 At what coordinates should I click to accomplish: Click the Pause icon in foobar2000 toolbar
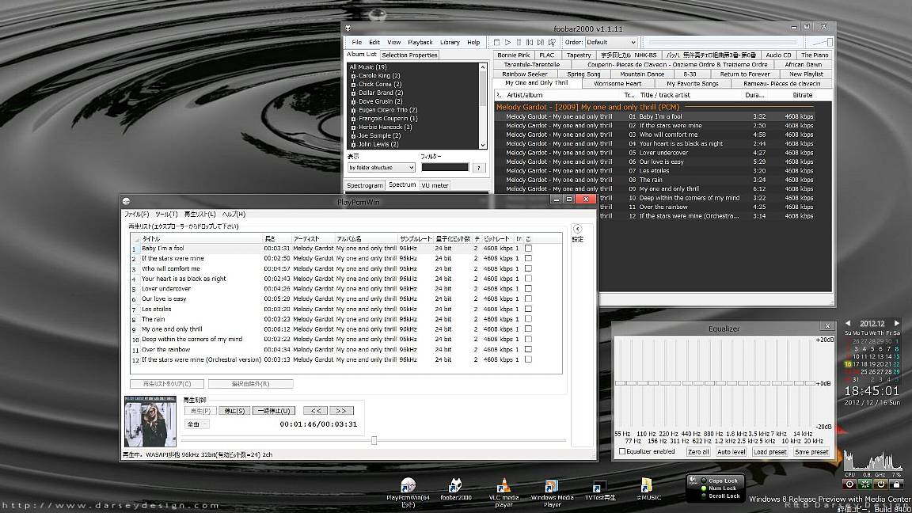pos(519,42)
